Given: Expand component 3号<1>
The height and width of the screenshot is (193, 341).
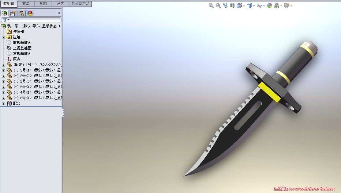Looking at the screenshot, I should click(3, 71).
